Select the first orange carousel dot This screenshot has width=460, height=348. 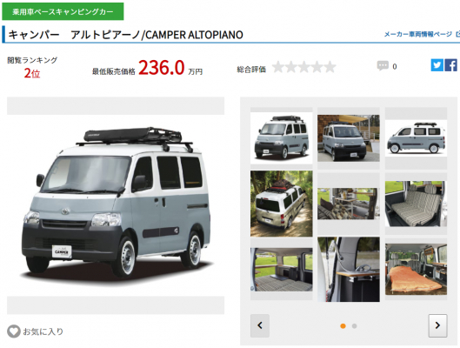(x=343, y=326)
